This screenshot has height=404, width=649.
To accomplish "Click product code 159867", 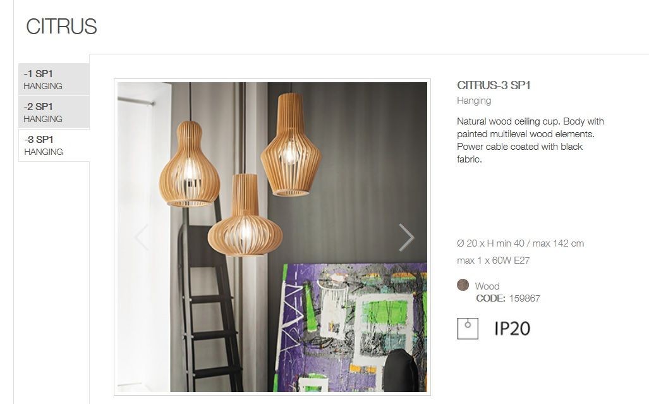I will coord(525,298).
